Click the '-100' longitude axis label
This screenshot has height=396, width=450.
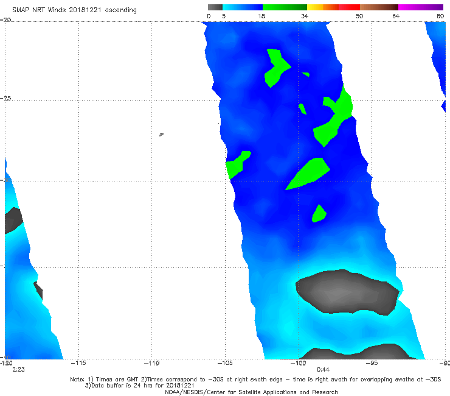[298, 363]
